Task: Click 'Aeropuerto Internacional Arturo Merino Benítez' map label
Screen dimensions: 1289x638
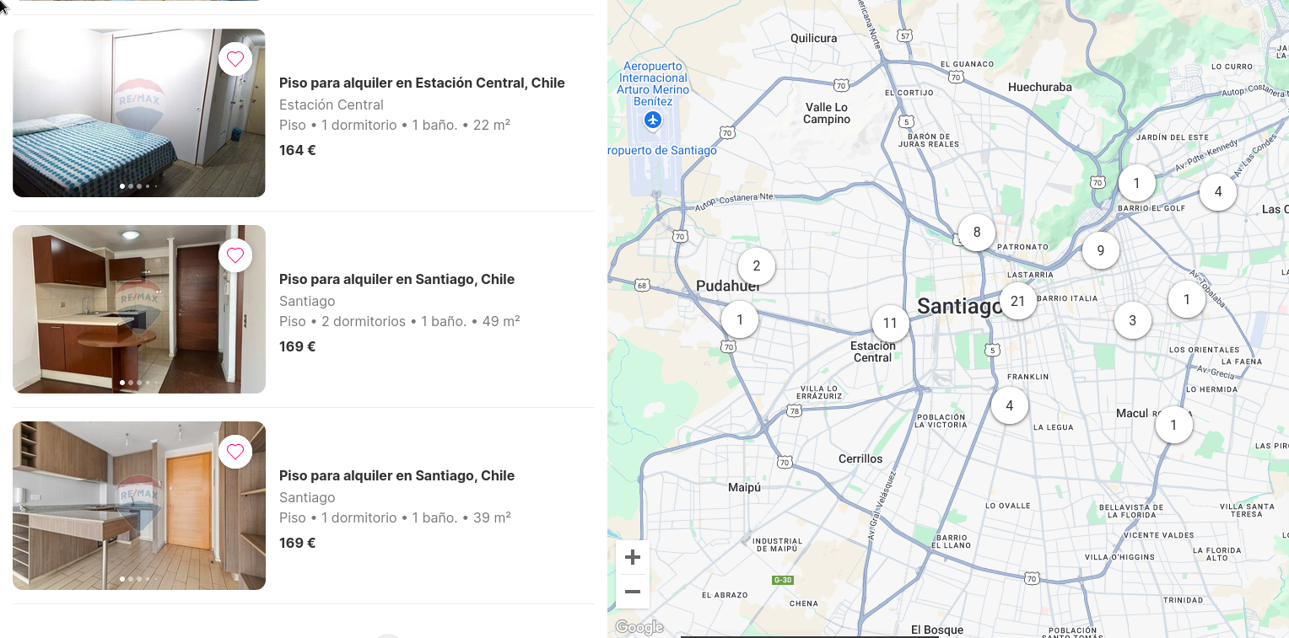Action: click(653, 83)
